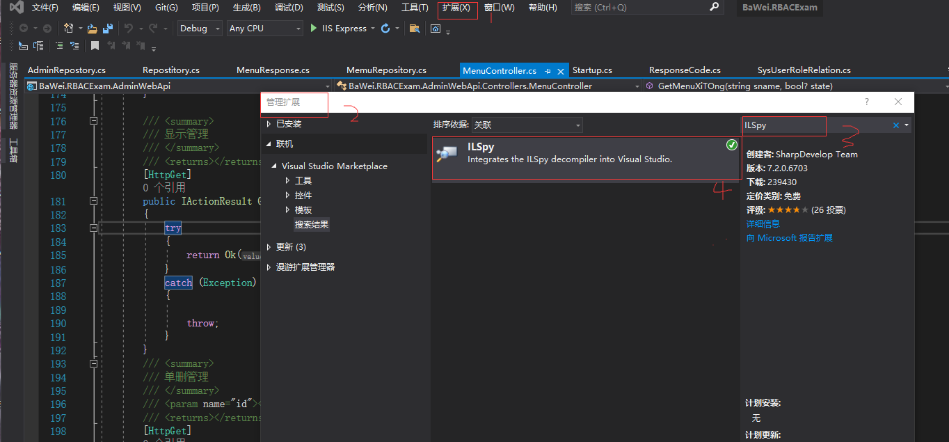Open the 详细信息 link
The image size is (949, 442).
pyautogui.click(x=763, y=224)
